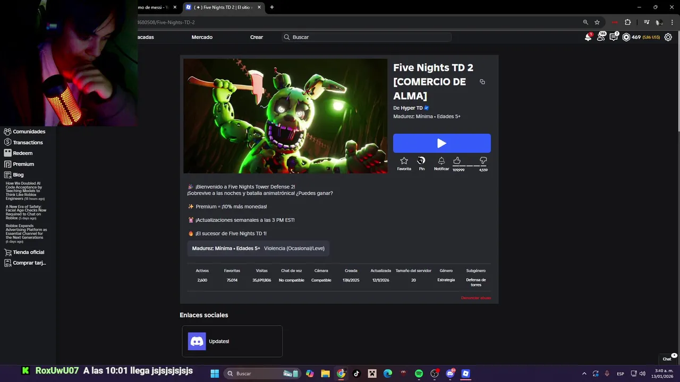
Task: Open Chrome profile avatar
Action: [x=659, y=22]
